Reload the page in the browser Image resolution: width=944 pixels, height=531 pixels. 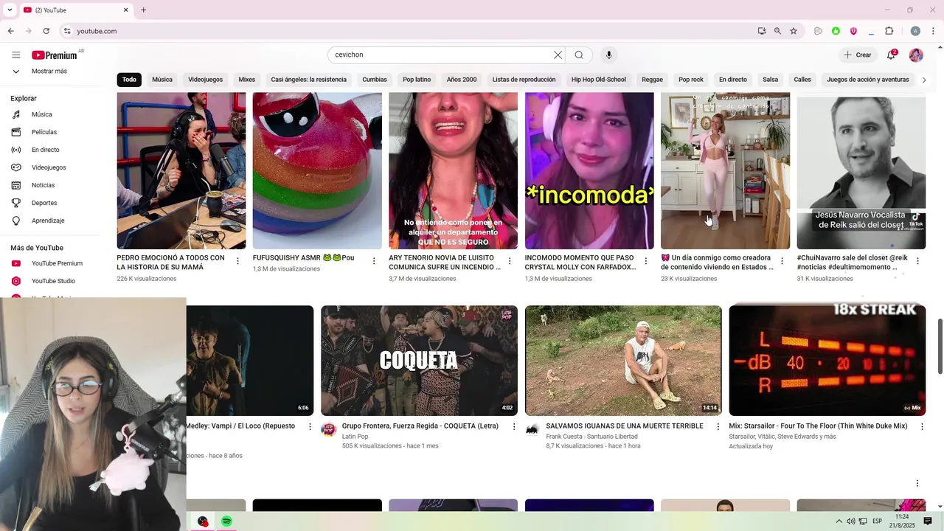46,31
